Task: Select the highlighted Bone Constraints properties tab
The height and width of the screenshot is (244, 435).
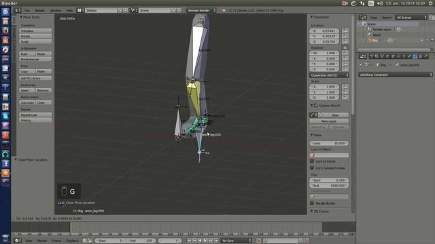Action: coord(415,56)
